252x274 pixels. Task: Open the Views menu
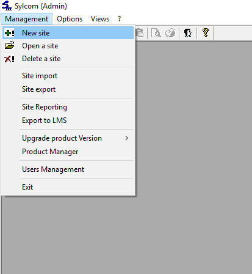click(x=100, y=19)
